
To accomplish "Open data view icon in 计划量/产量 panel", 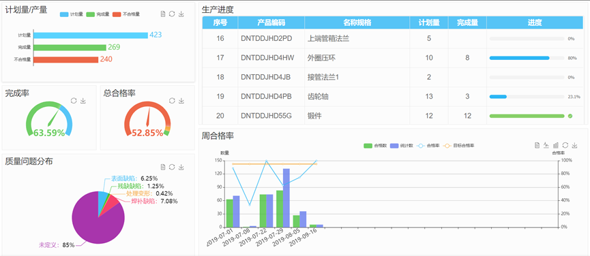I will (x=163, y=14).
